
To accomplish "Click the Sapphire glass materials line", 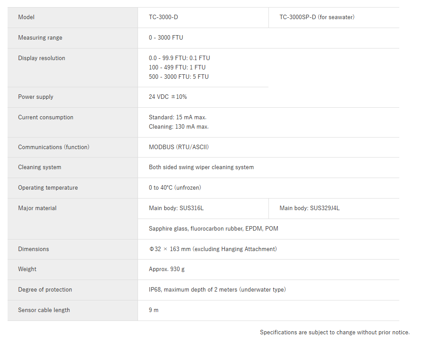I will click(x=213, y=229).
